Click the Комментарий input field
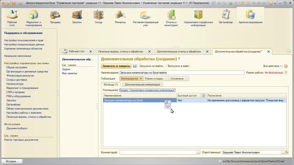The height and width of the screenshot is (165, 294). pos(158,153)
